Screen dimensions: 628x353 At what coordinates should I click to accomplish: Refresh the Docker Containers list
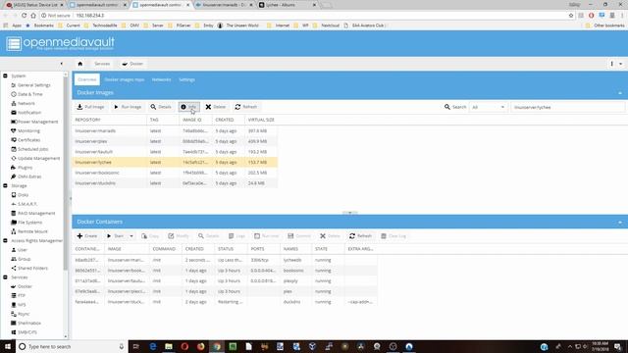pos(360,236)
